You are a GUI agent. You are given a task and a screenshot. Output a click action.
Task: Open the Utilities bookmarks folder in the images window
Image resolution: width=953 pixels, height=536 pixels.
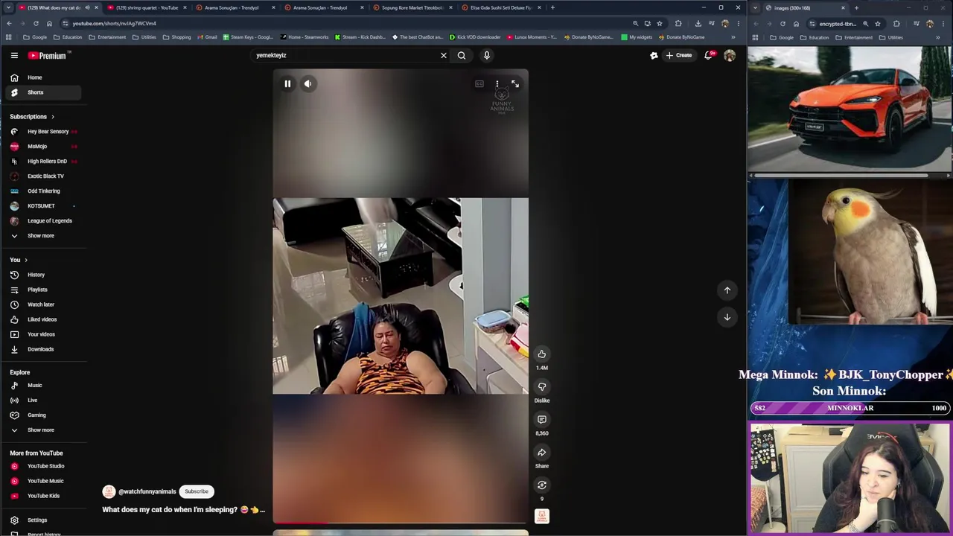coord(892,37)
